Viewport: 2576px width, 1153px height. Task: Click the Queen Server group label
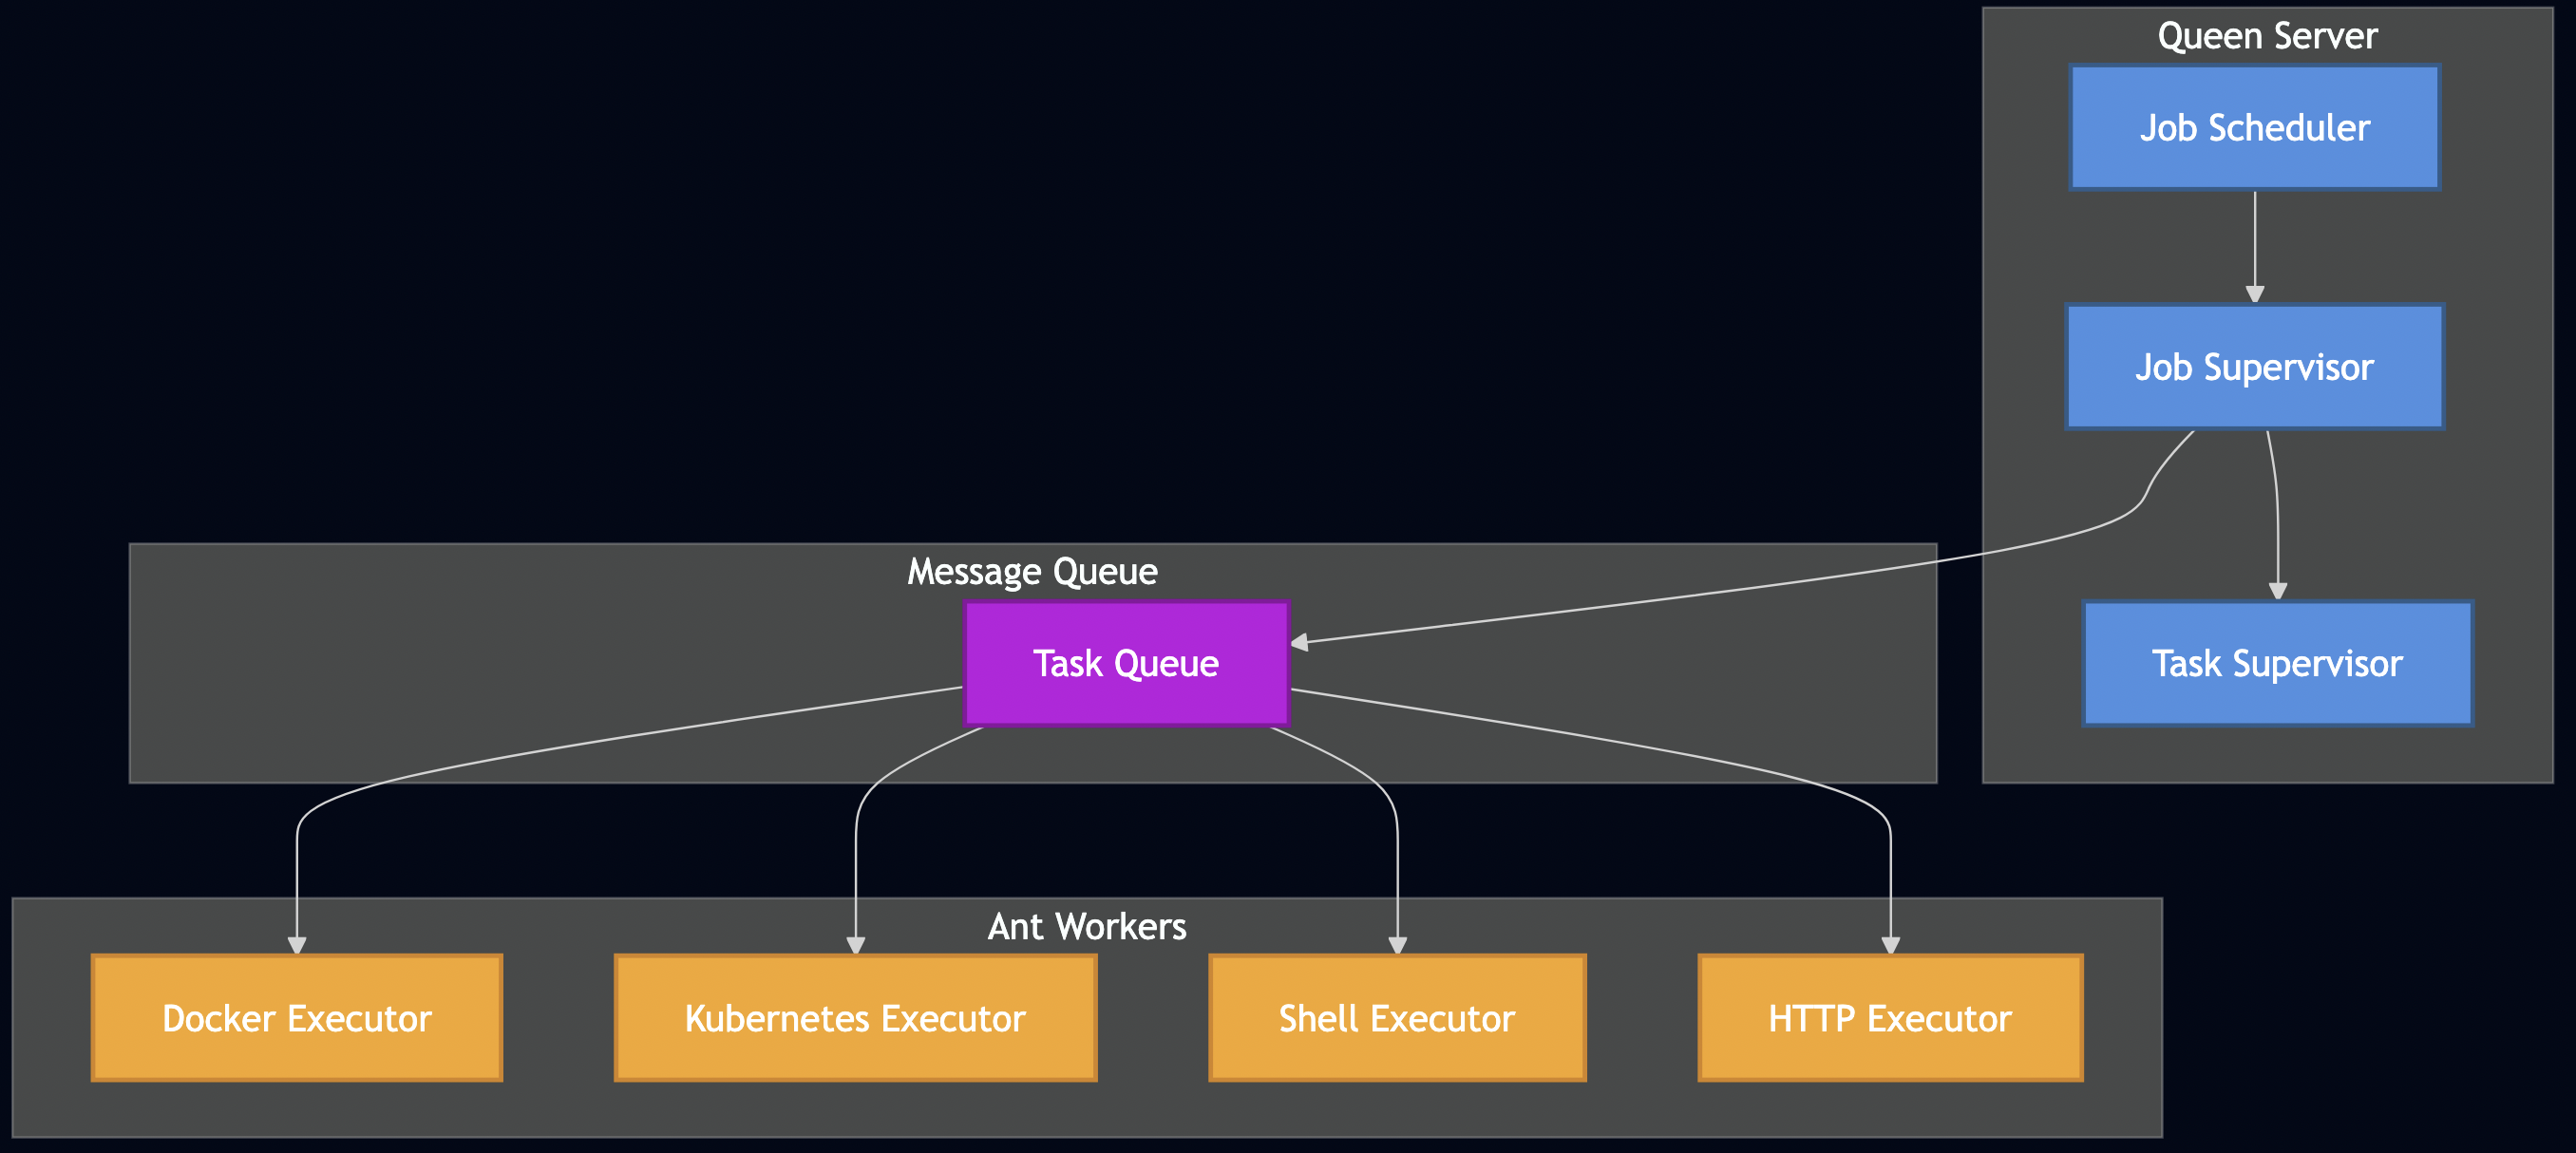pos(2267,36)
